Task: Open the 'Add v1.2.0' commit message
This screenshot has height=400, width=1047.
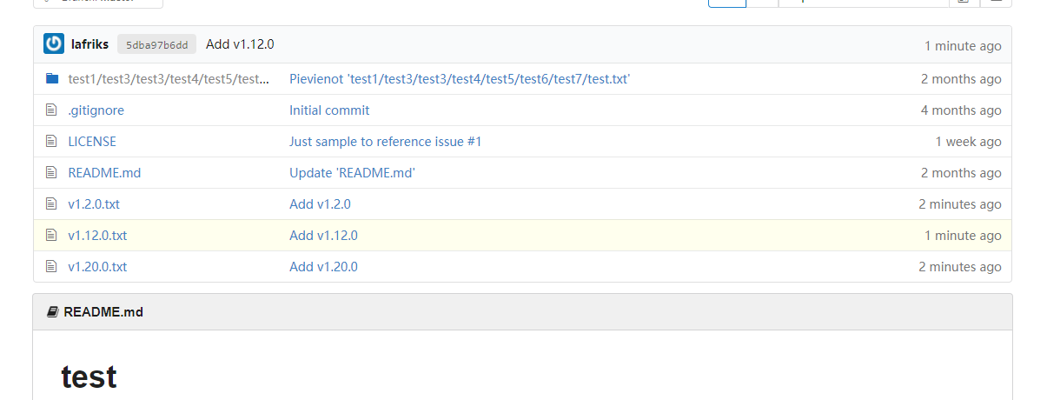Action: (320, 204)
